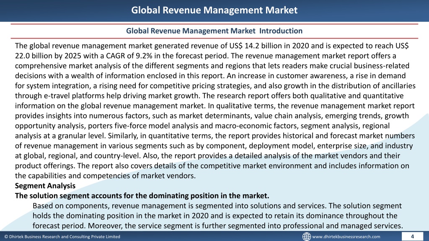429x241 pixels.
Task: Click the phrase 'CAGR of 9.2%'
Action: (129, 56)
